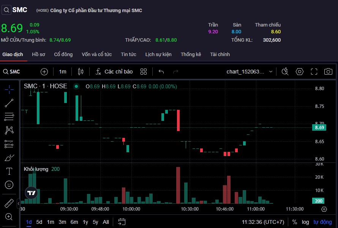
Task: Open chart settings hexagon icon
Action: (x=300, y=72)
